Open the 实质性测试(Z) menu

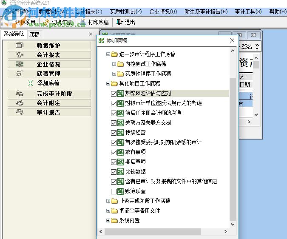[x=126, y=12]
